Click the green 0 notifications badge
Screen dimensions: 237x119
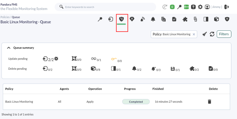pos(172,7)
